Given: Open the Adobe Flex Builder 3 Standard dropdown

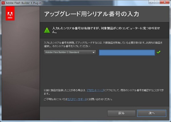Looking at the screenshot, I should (x=70, y=52).
